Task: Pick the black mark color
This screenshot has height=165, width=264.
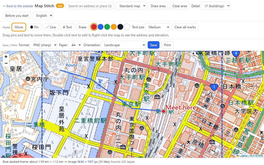Action: coord(120,27)
